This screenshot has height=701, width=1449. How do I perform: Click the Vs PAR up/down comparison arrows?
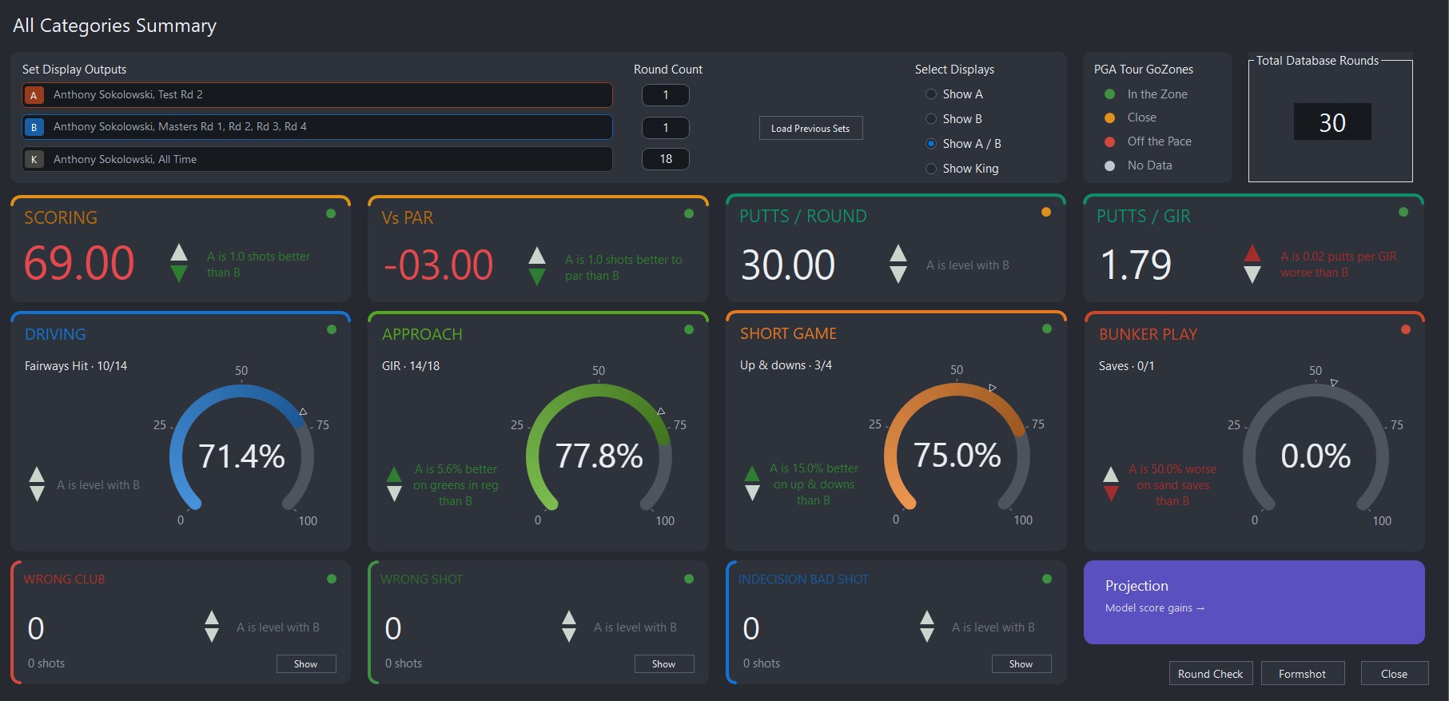(537, 265)
